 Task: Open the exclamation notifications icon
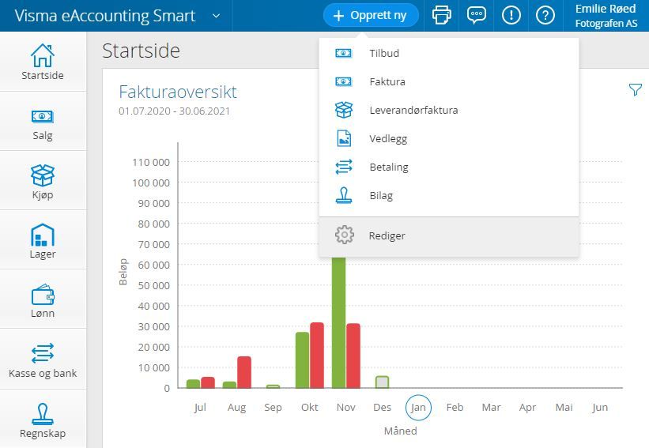511,16
